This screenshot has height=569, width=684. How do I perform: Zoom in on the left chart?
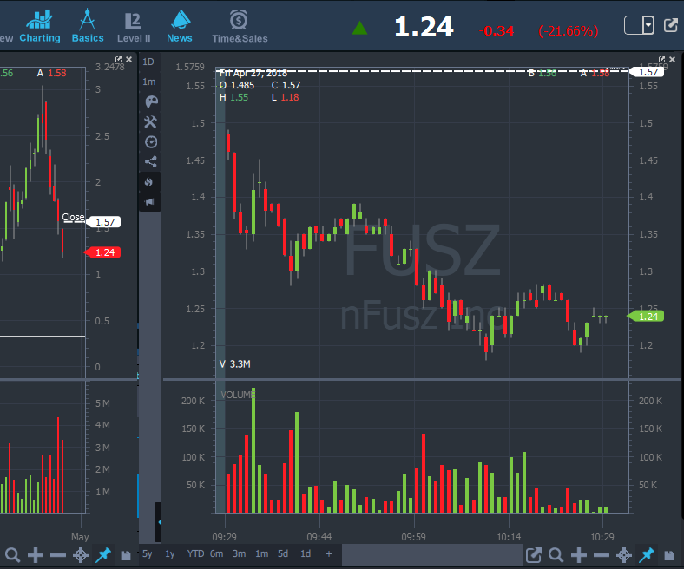[x=36, y=555]
